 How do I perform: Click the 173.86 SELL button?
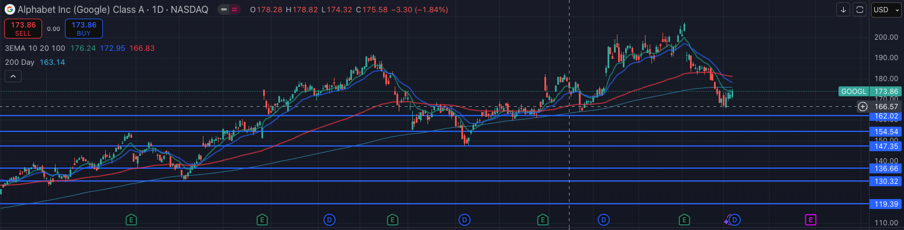coord(23,28)
